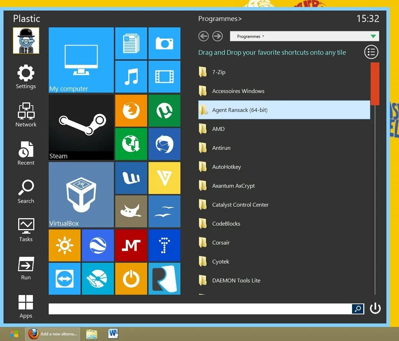Viewport: 399px width, 341px height.
Task: Click the red scrollbar thumb
Action: [375, 84]
